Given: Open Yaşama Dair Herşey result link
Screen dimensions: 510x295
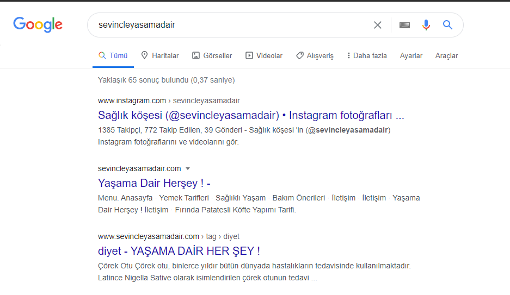Looking at the screenshot, I should pyautogui.click(x=154, y=183).
